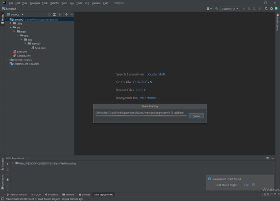Click edit pencil icon in SVN Repositories
This screenshot has height=201, width=280.
[7, 169]
